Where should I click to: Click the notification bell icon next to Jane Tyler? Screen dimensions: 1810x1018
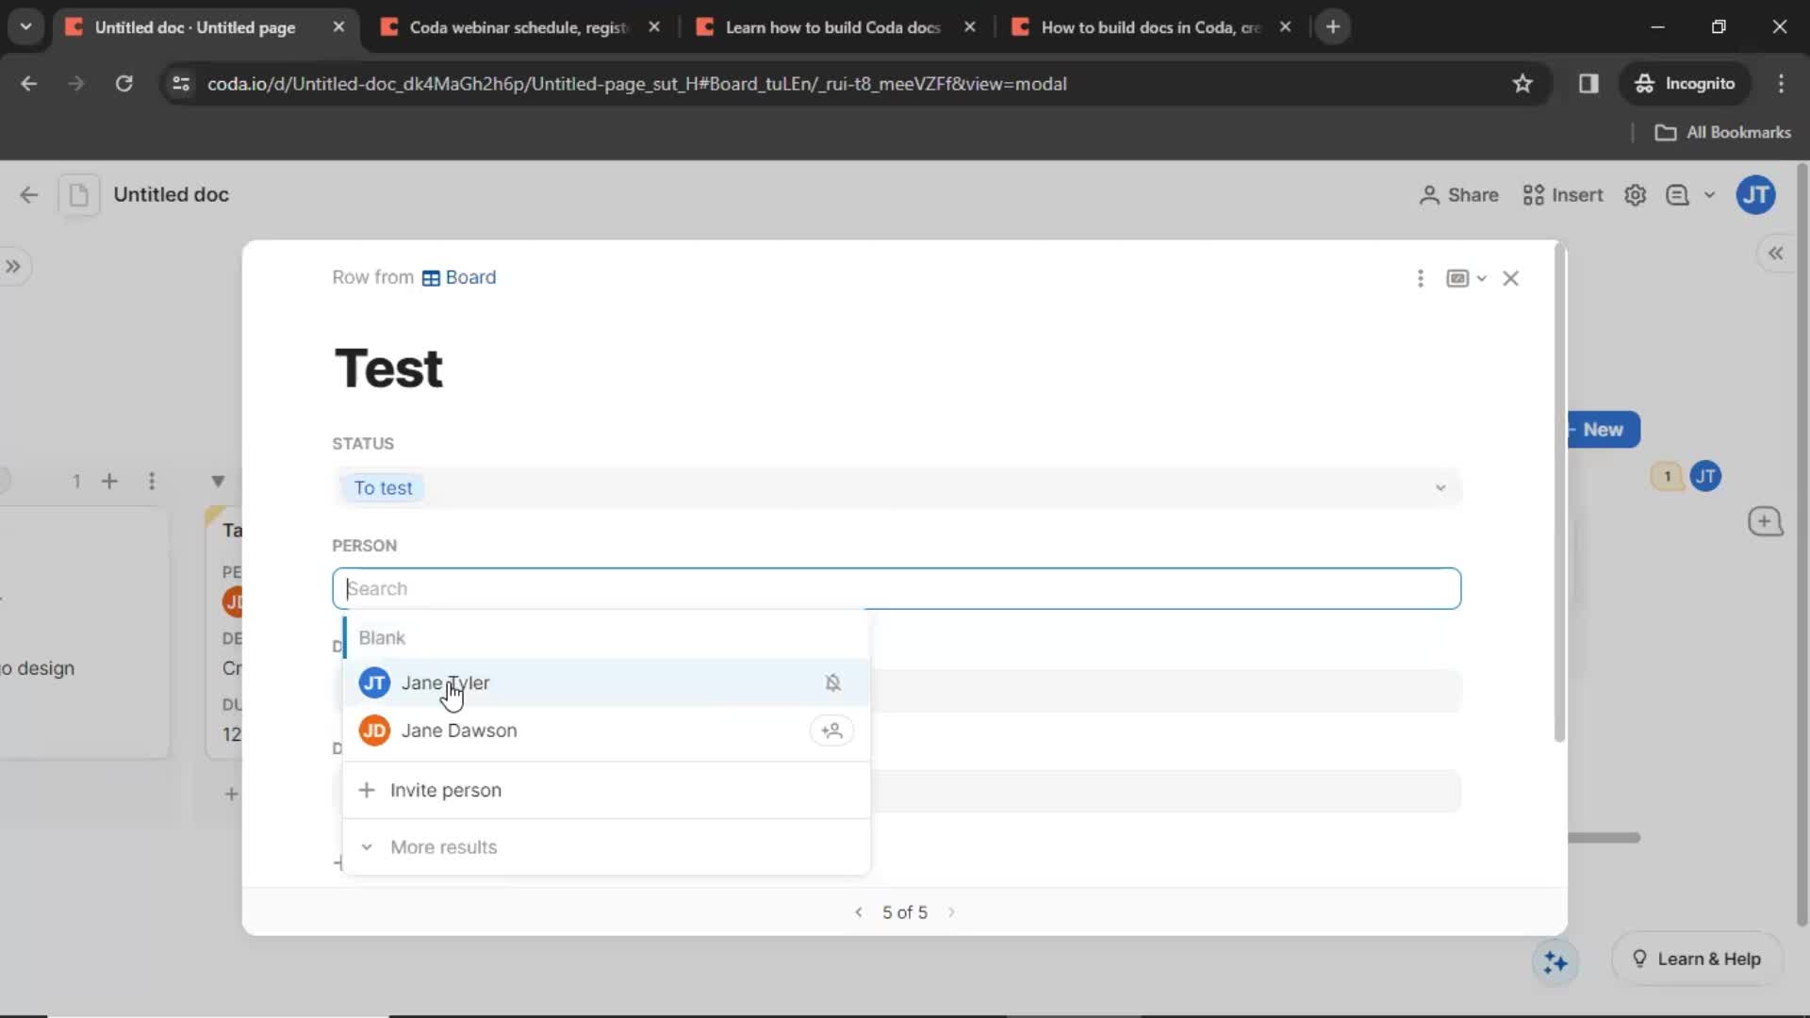(x=833, y=681)
